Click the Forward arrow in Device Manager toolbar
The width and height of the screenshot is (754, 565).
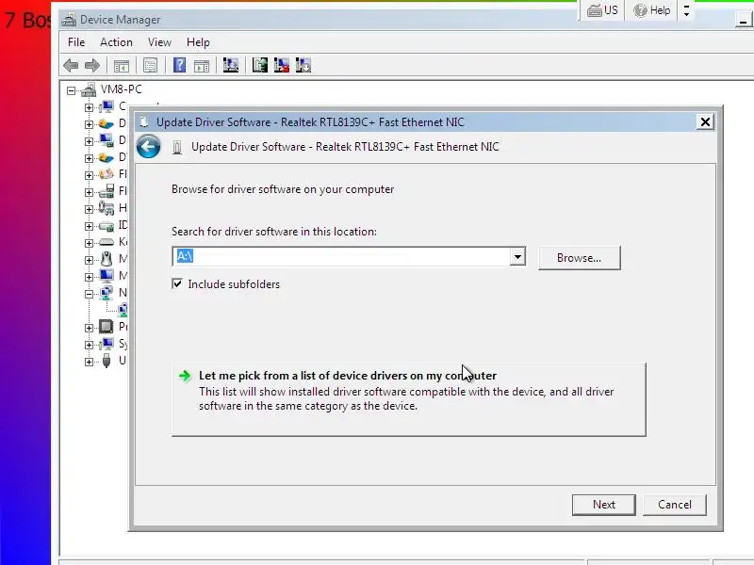click(x=91, y=65)
